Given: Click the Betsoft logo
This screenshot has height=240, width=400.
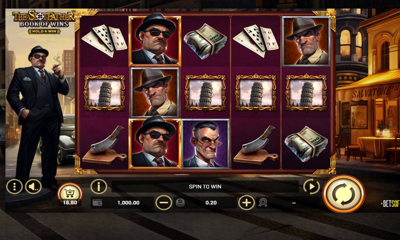Looking at the screenshot, I should 390,203.
